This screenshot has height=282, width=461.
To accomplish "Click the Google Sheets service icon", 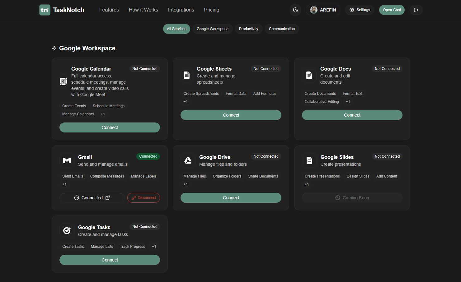I will click(187, 75).
